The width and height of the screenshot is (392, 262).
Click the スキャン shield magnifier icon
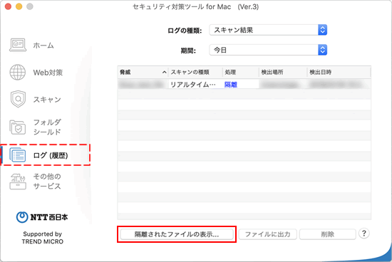pos(18,99)
